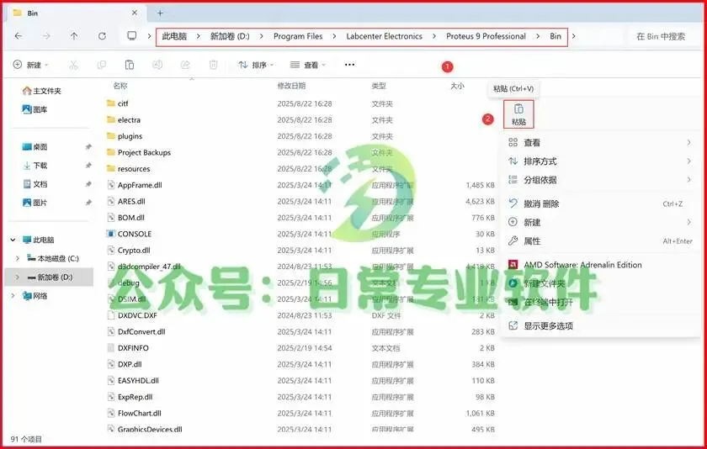The height and width of the screenshot is (449, 707).
Task: Click 粘贴 paste in context menu
Action: point(518,114)
